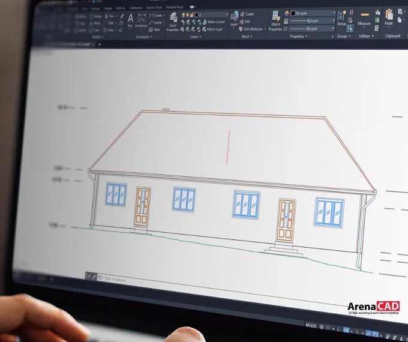Viewport: 408px width, 342px height.
Task: Expand the Utilities panel
Action: [366, 36]
